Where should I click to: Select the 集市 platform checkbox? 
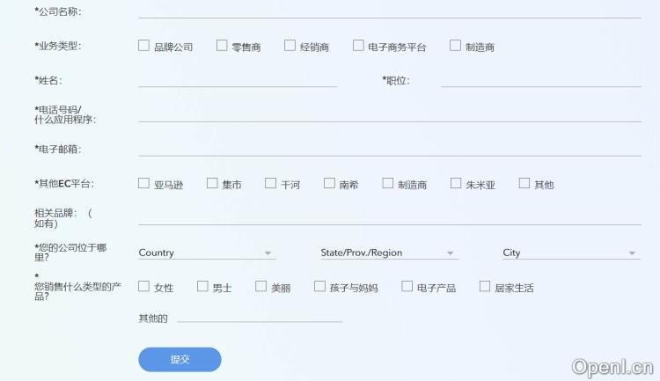[212, 184]
